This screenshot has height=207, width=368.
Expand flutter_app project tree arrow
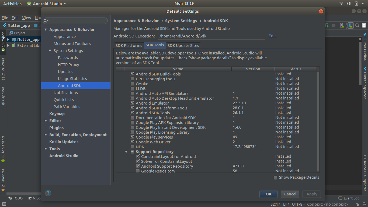coord(8,40)
